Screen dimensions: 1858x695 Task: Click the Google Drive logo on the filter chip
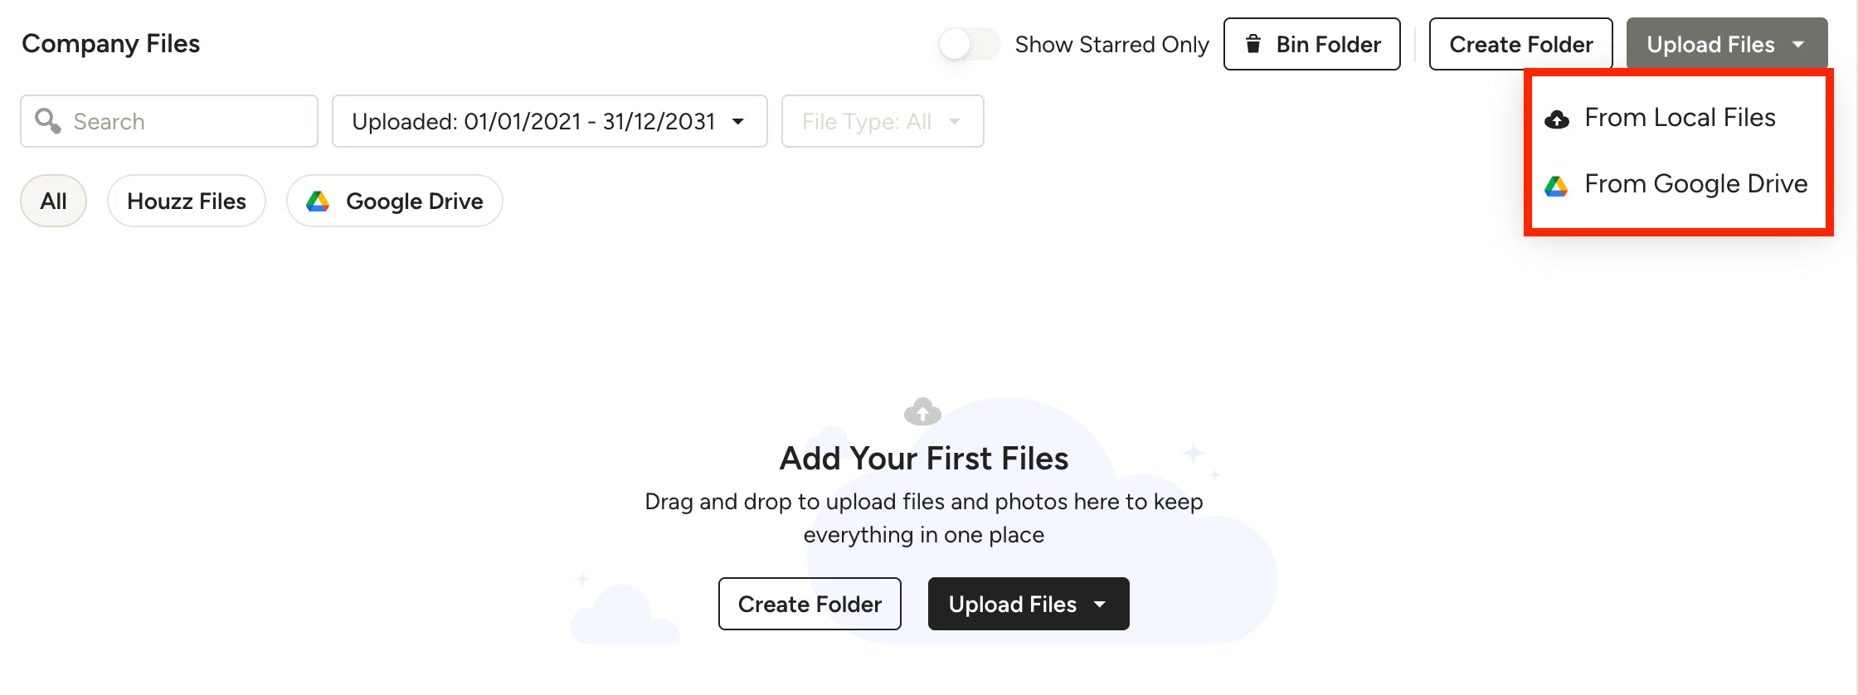pos(318,202)
